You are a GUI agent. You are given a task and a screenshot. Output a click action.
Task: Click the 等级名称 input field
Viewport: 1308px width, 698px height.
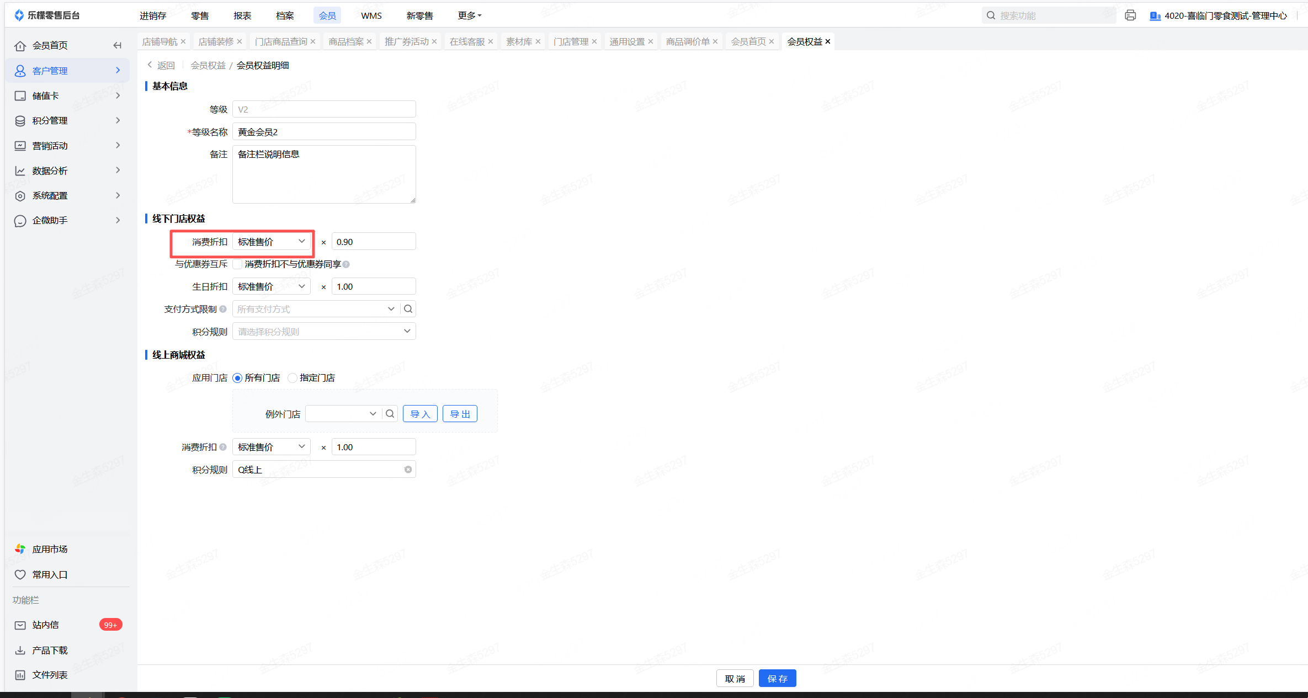click(323, 132)
